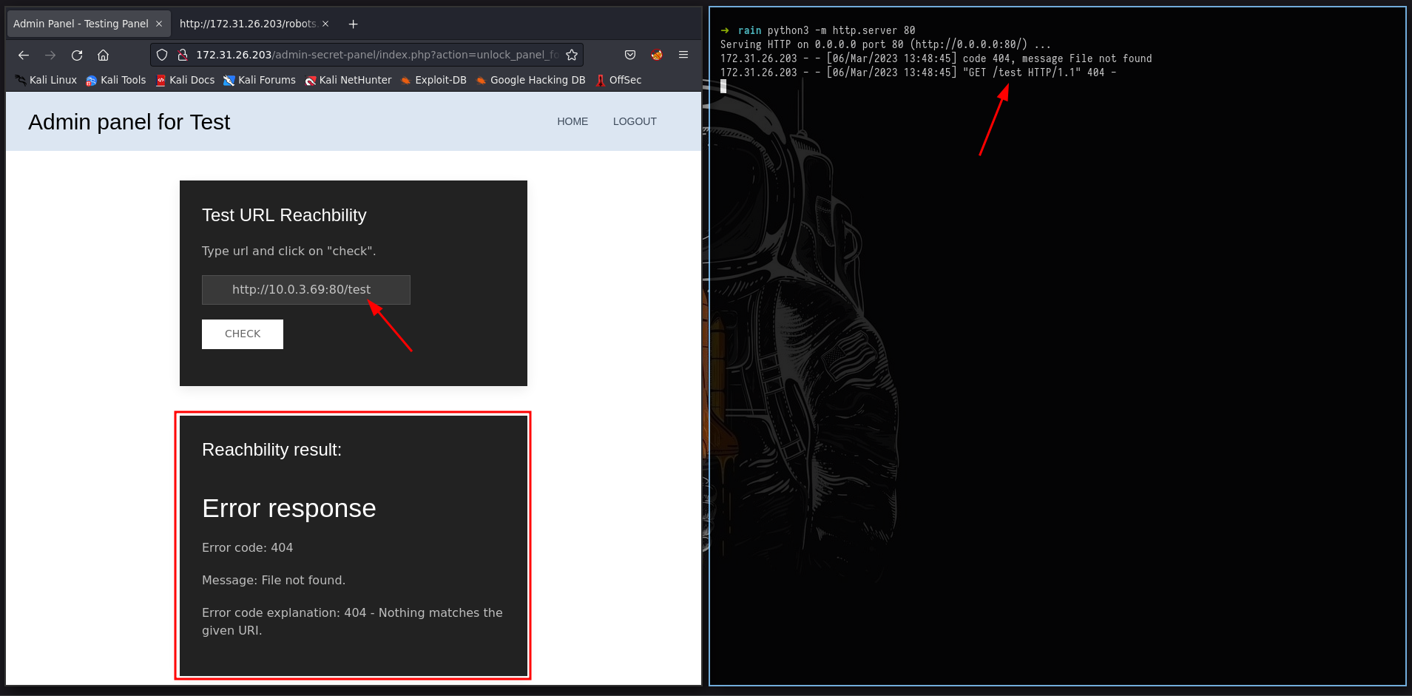Click the LOGOUT link

[634, 121]
